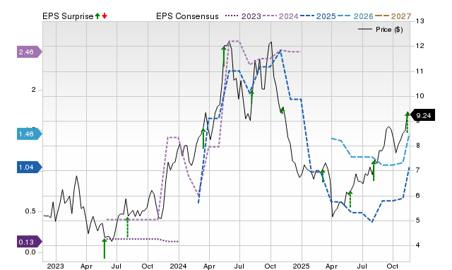Select the 2024 EPS Consensus legend entry
Screen dimensions: 452x270
click(280, 16)
